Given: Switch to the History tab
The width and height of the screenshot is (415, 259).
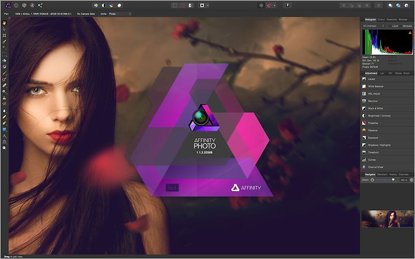Looking at the screenshot, I should (x=393, y=174).
